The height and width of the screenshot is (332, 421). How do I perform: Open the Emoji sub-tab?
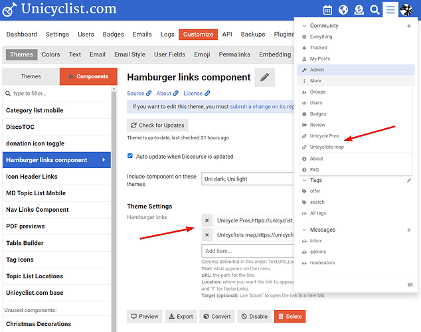[x=202, y=54]
